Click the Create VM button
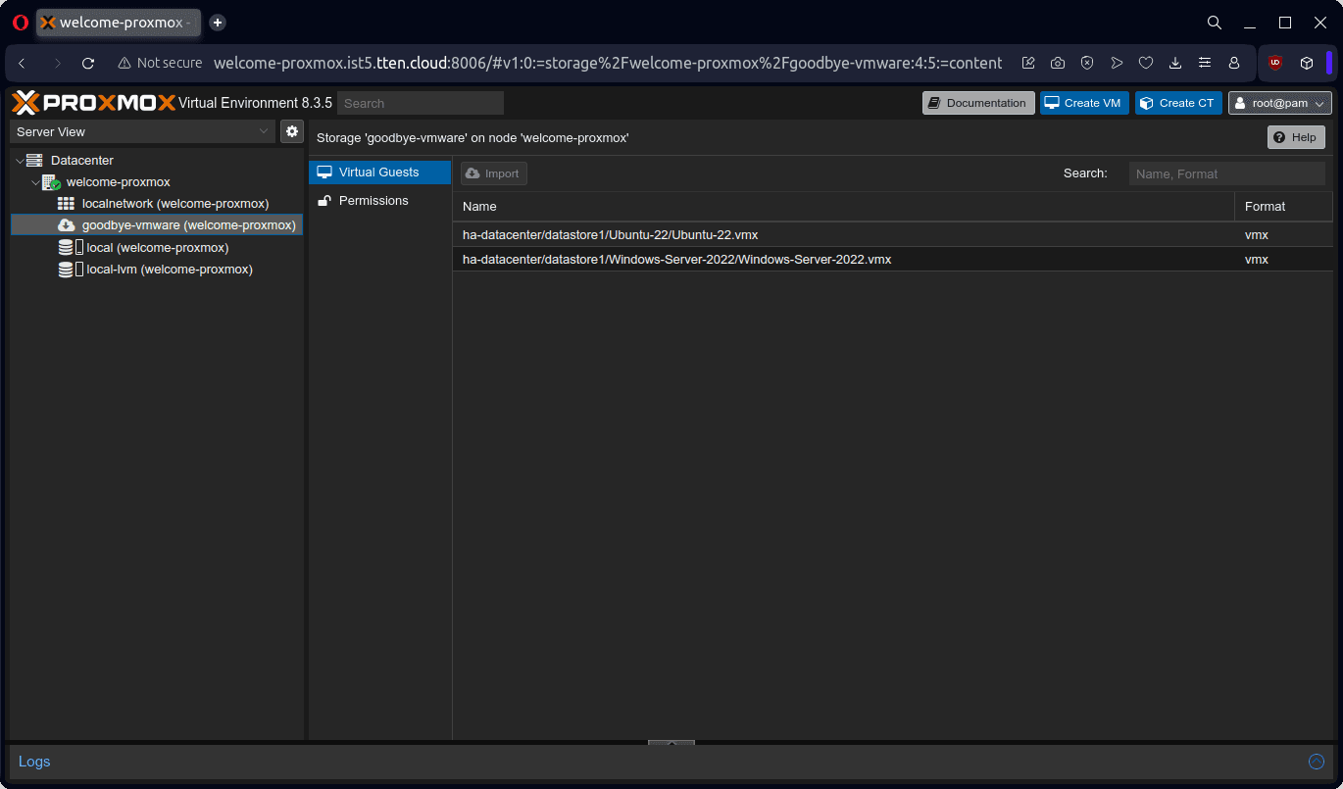1343x789 pixels. [1084, 103]
